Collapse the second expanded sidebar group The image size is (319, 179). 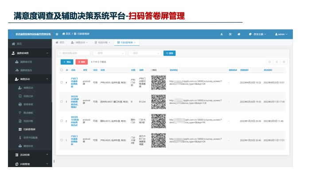[x=30, y=79]
